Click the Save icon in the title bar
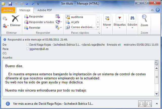162x109 pixels. 10,4
